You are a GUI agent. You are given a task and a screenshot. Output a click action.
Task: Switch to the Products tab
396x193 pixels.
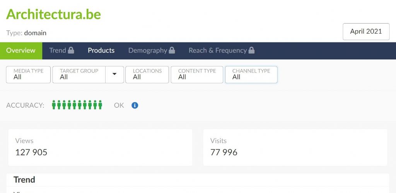click(x=101, y=51)
